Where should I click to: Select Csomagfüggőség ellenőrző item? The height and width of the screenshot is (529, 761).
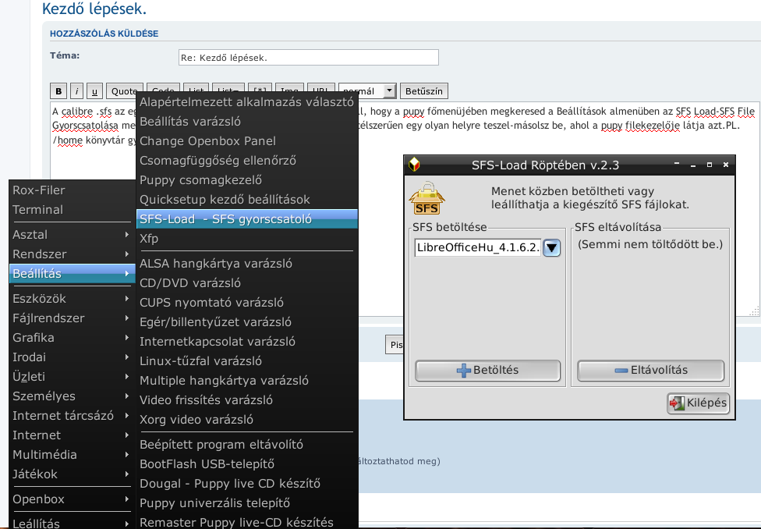pyautogui.click(x=247, y=160)
